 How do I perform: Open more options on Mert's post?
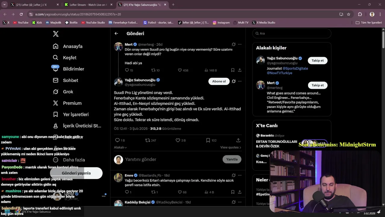click(240, 44)
